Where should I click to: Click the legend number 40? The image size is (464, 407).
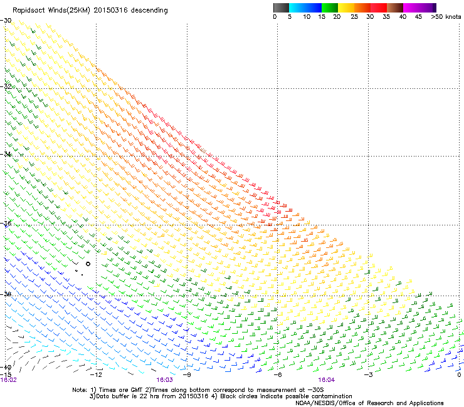pos(403,17)
